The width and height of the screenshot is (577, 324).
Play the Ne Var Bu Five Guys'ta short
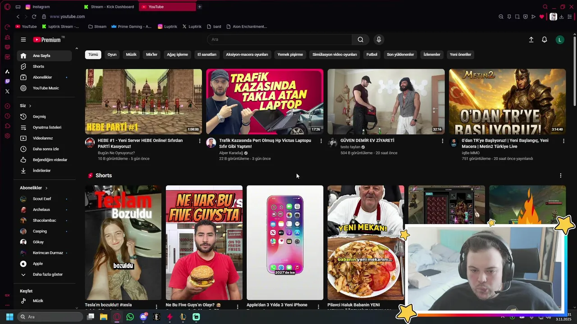(204, 243)
